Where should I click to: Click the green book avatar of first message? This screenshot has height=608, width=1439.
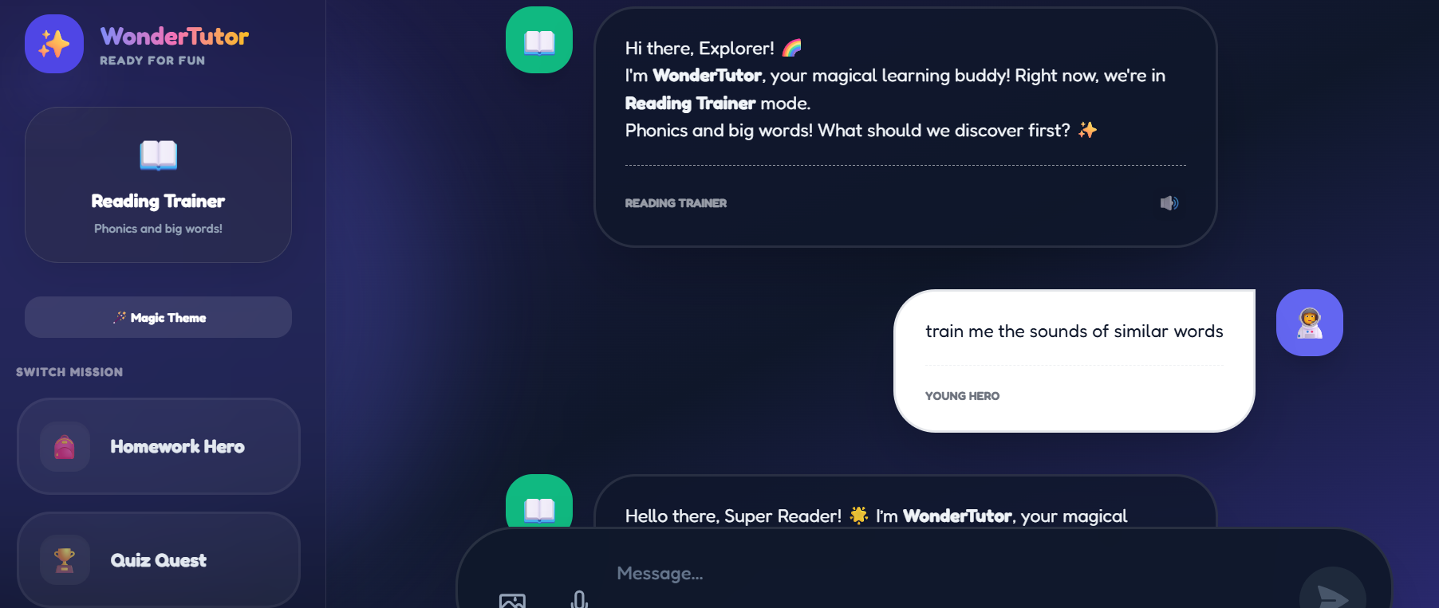pos(539,40)
